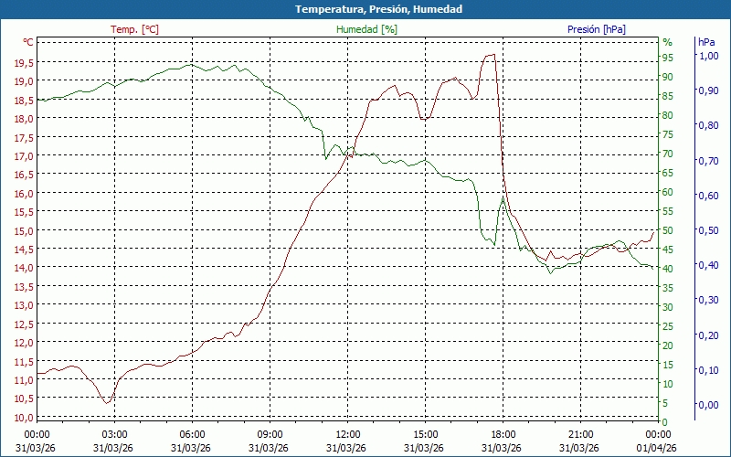Click the 21:00 time axis marker
This screenshot has width=731, height=457.
(x=580, y=433)
